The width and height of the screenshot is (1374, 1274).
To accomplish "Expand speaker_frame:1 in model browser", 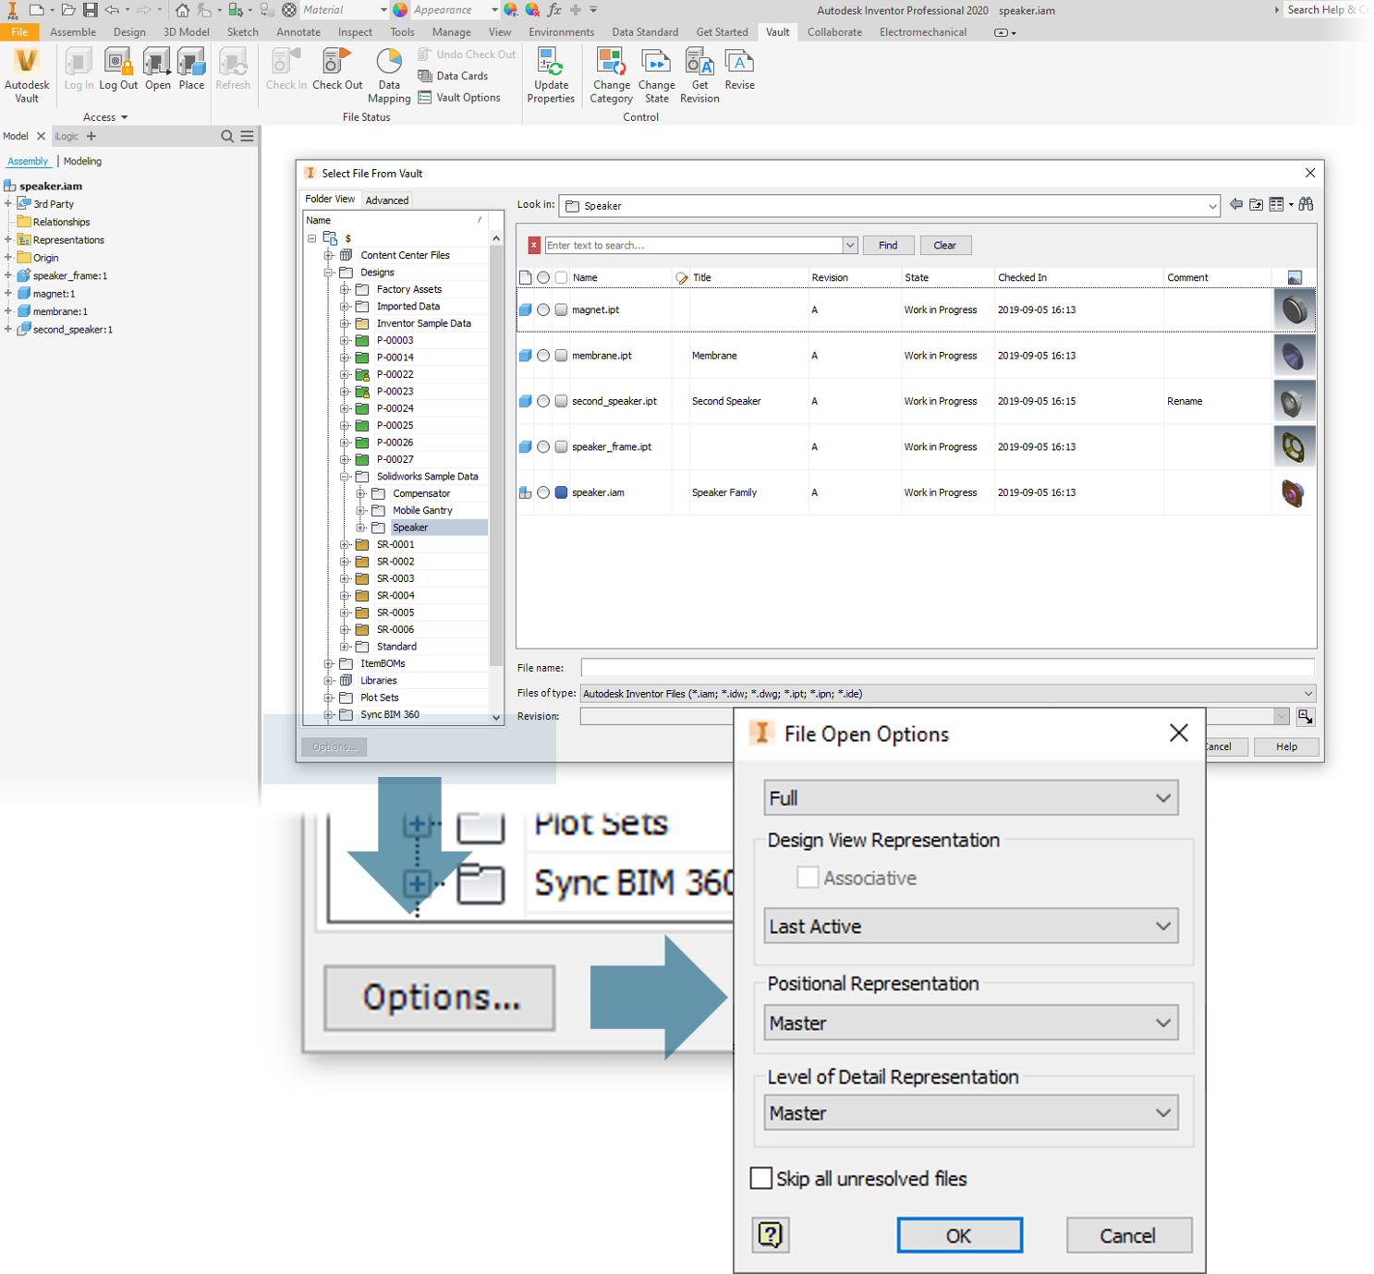I will click(8, 275).
